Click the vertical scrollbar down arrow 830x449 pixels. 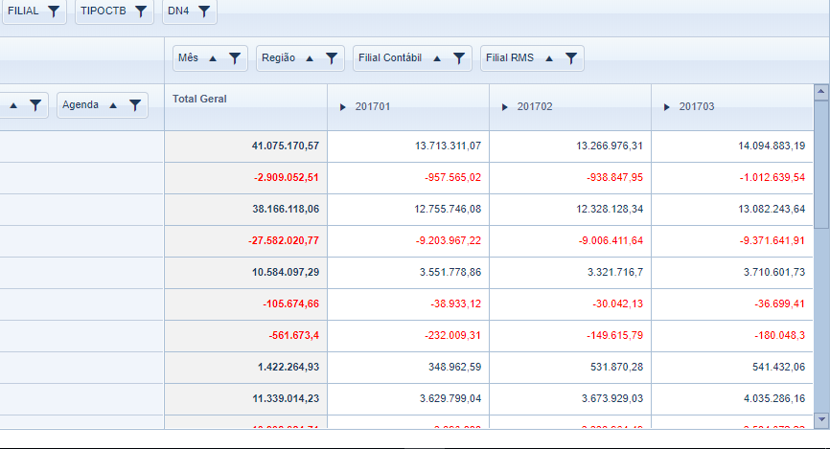click(821, 419)
